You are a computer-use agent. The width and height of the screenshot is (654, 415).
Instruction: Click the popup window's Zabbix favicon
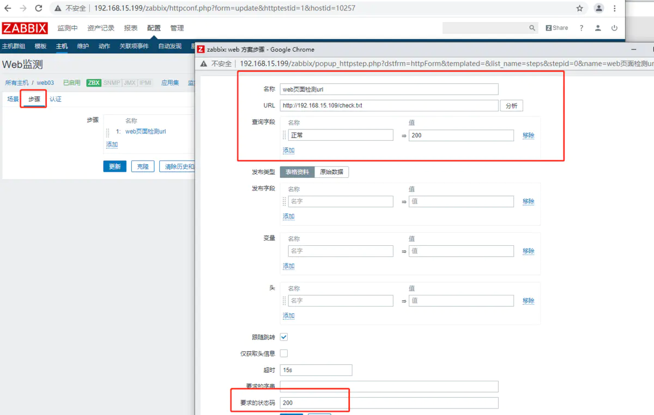coord(201,49)
